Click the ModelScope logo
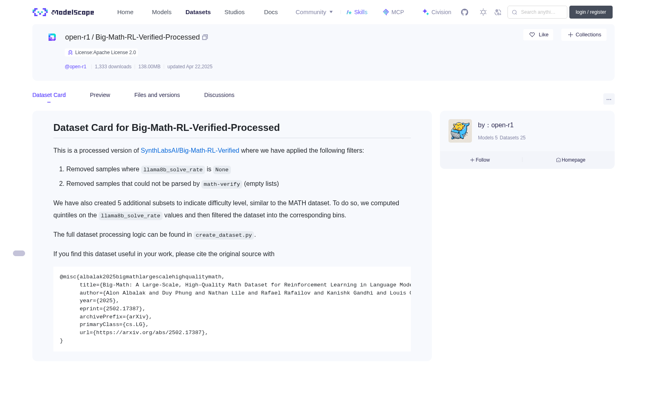 coord(63,12)
